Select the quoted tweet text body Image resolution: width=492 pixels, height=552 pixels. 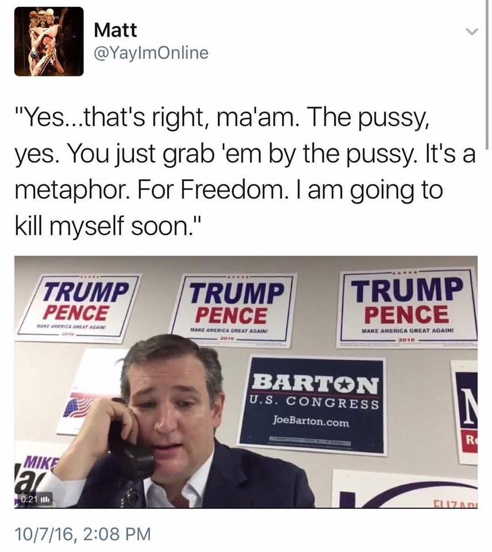coord(245,172)
